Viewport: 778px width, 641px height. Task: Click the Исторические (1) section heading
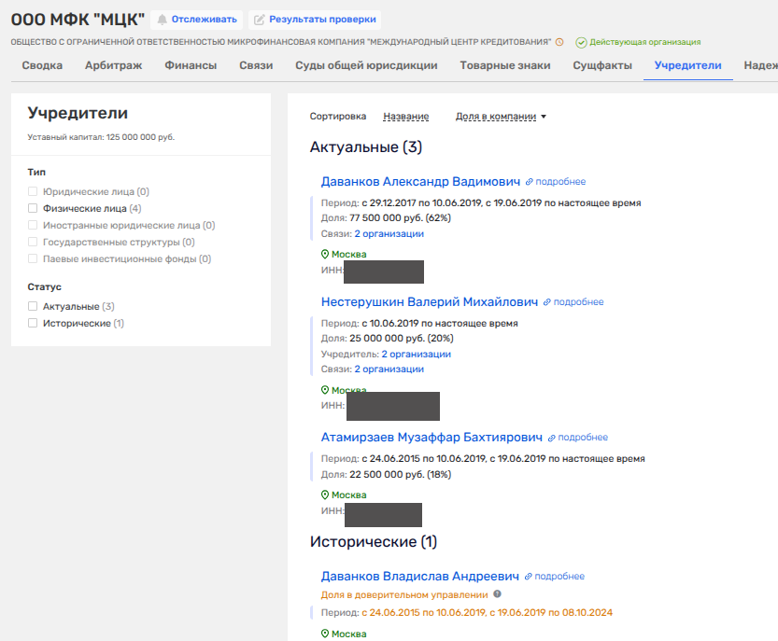tap(374, 542)
